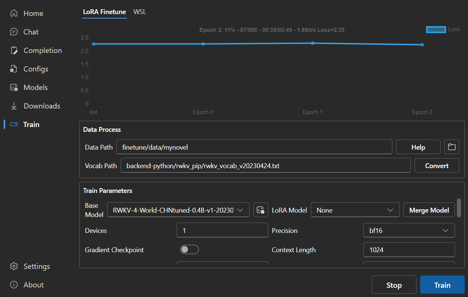Expand the Precision bf16 dropdown
Screen dimensions: 468x297
pyautogui.click(x=409, y=230)
